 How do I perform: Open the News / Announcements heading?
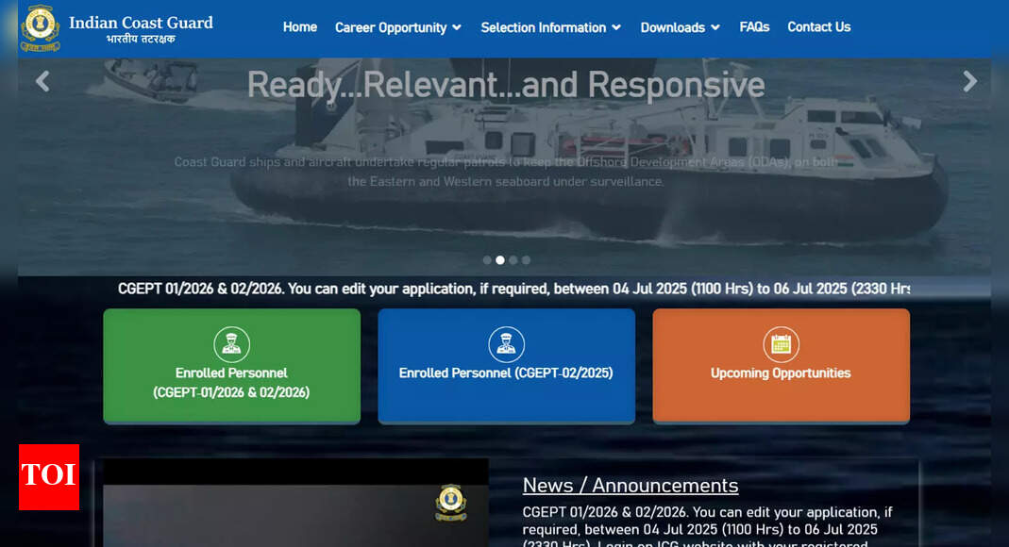[x=630, y=486]
